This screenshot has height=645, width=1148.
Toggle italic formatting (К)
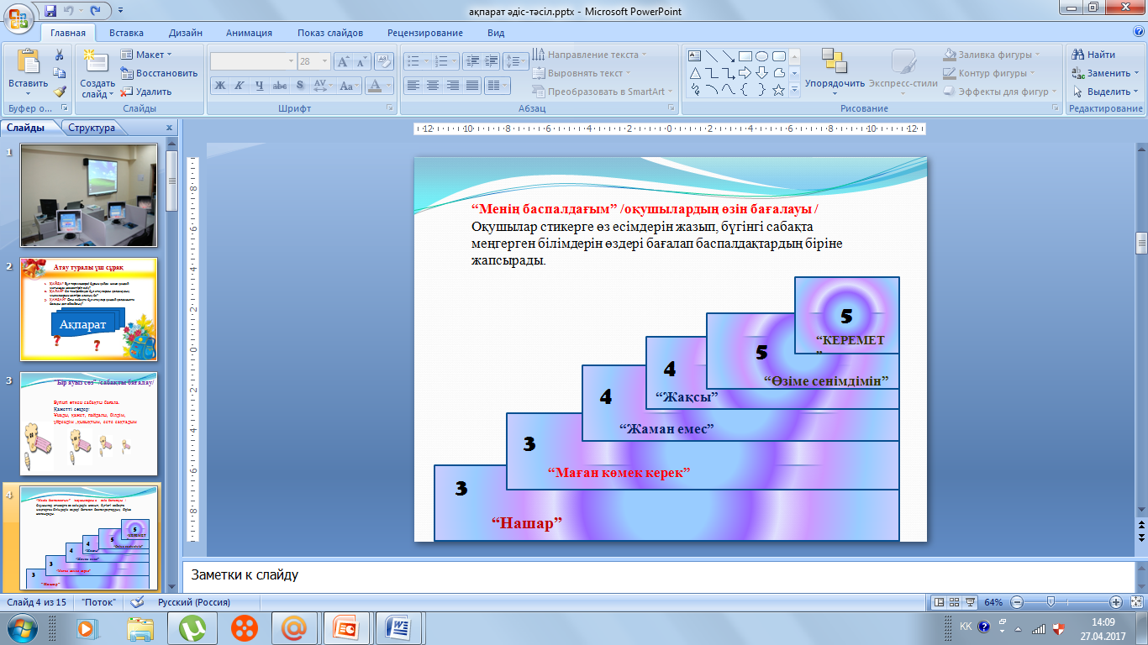click(x=240, y=85)
